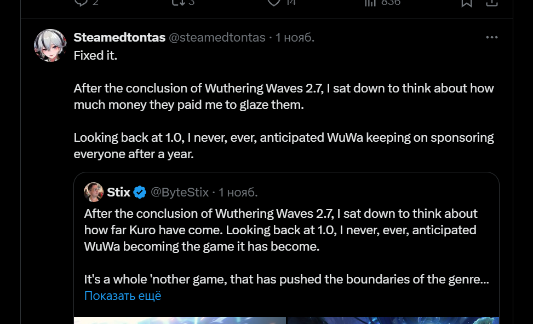
Task: Click the share icon of the top post
Action: click(492, 2)
